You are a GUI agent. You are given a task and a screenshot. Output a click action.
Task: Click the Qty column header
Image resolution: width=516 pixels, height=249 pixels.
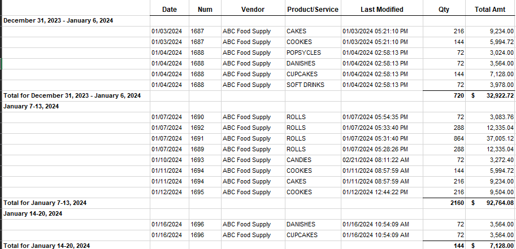pos(444,10)
